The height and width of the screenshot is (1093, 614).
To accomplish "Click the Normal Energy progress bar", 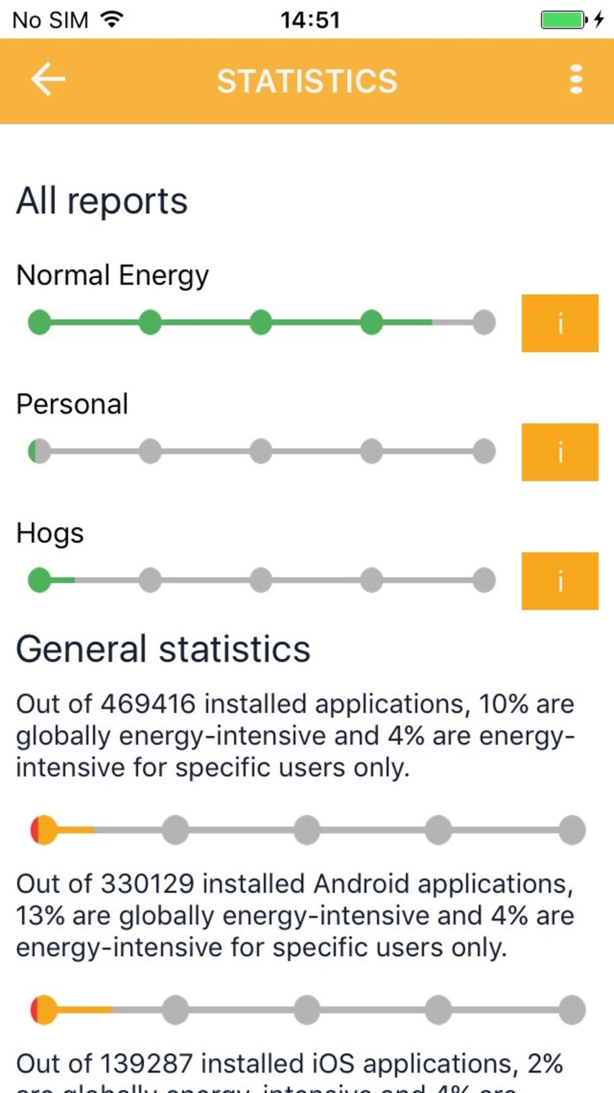I will click(x=262, y=323).
